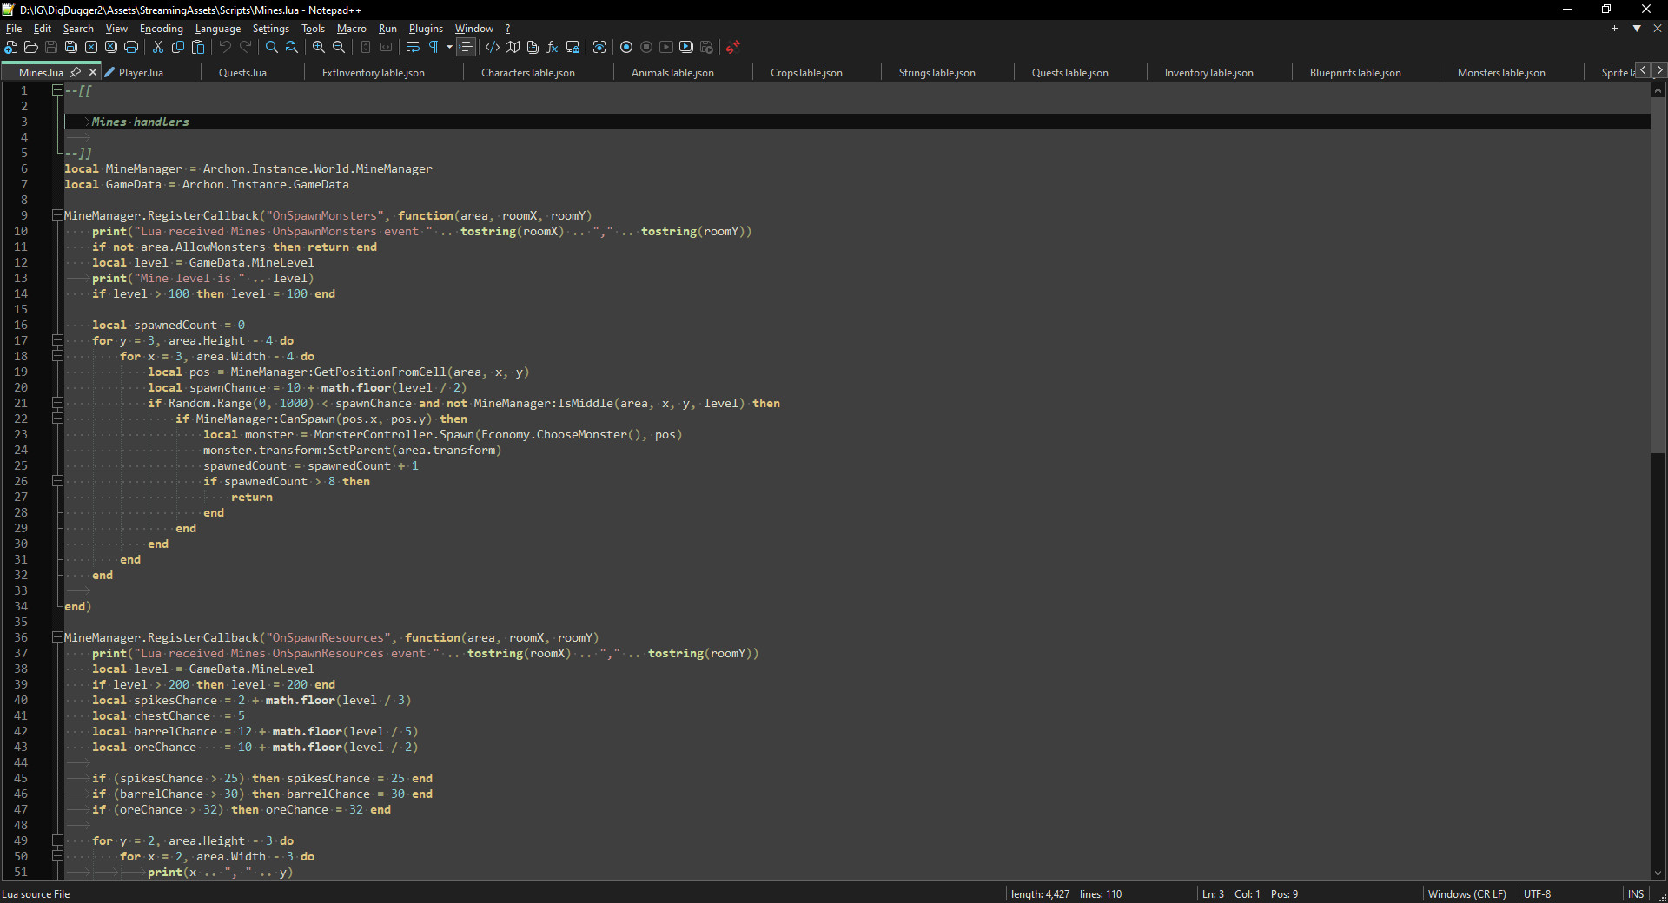The width and height of the screenshot is (1668, 903).
Task: Click the Print toolbar icon
Action: click(x=131, y=47)
